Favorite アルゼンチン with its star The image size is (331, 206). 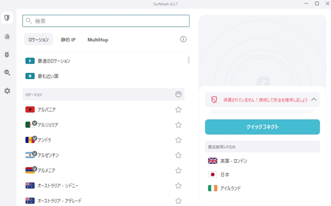(x=178, y=155)
